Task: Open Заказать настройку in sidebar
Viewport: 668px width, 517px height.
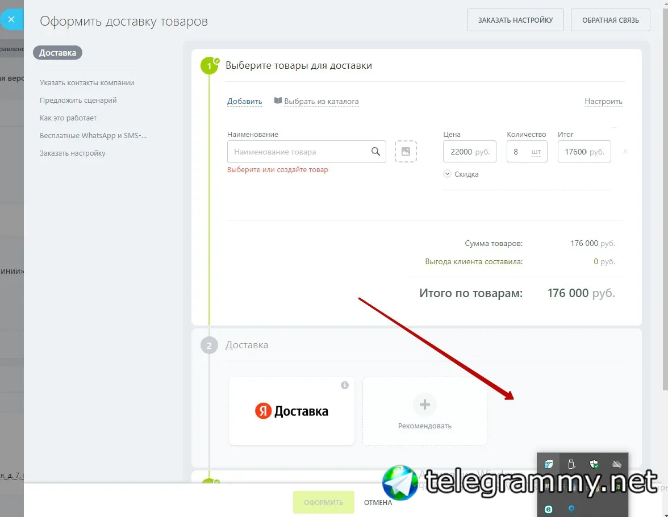Action: pyautogui.click(x=73, y=153)
